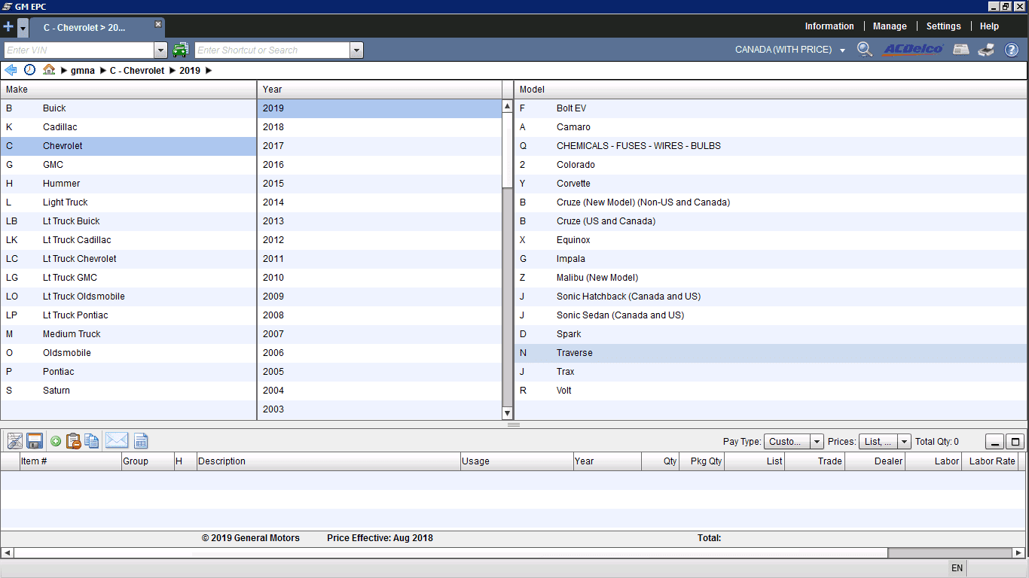Click the green car vehicle icon
This screenshot has height=578, width=1029.
[181, 50]
